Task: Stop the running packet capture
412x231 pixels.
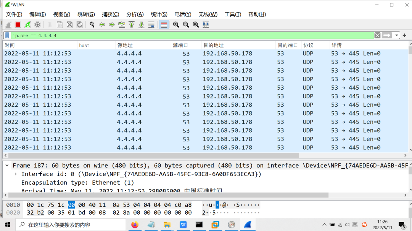Action: point(18,25)
